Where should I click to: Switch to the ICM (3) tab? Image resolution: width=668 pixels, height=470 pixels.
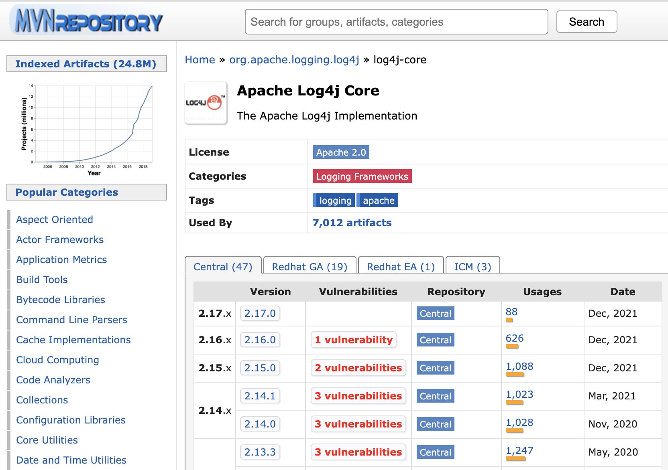(x=472, y=267)
